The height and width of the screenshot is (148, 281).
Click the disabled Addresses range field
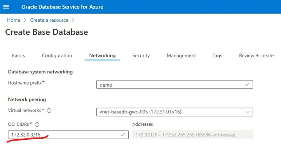(x=192, y=134)
